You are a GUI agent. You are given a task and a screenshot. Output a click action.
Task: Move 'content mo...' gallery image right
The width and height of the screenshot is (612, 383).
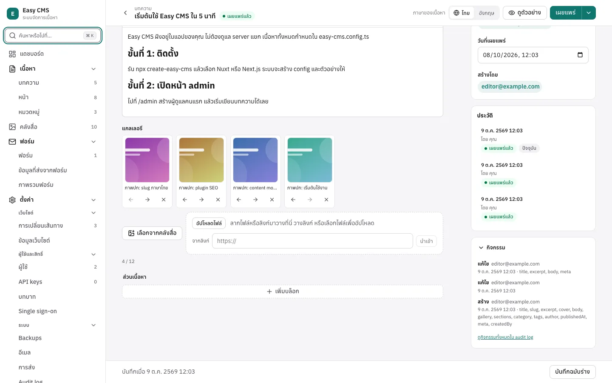(x=255, y=200)
